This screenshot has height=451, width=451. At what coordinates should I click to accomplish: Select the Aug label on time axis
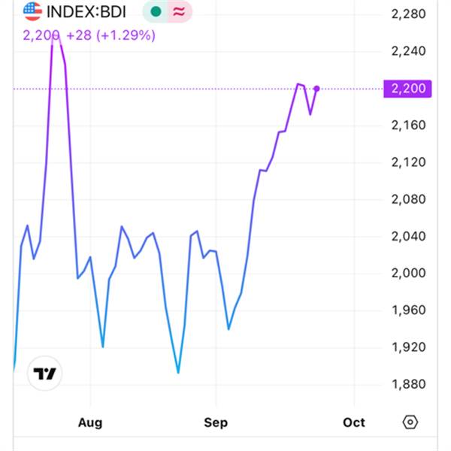click(90, 422)
